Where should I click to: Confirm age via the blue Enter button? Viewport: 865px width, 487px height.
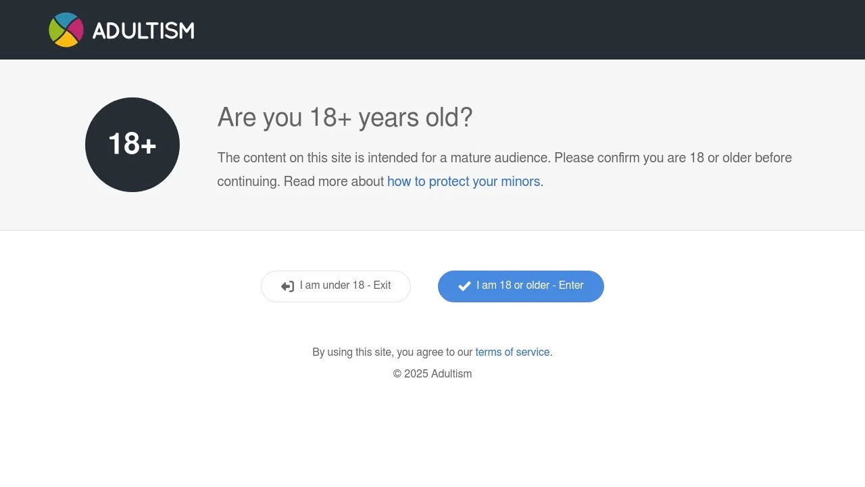tap(520, 285)
